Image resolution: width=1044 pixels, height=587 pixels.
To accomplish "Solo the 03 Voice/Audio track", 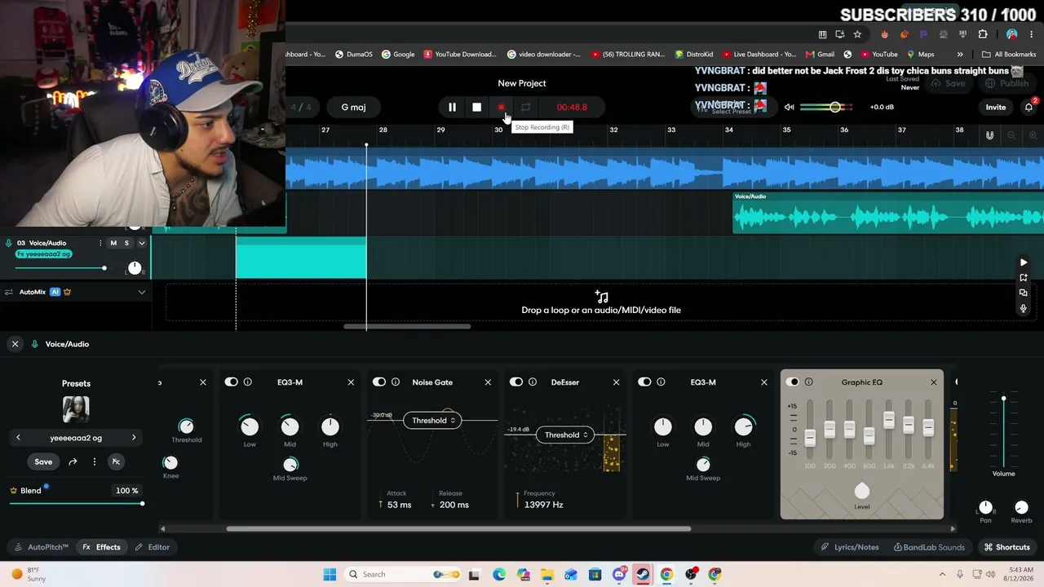I will click(x=126, y=243).
